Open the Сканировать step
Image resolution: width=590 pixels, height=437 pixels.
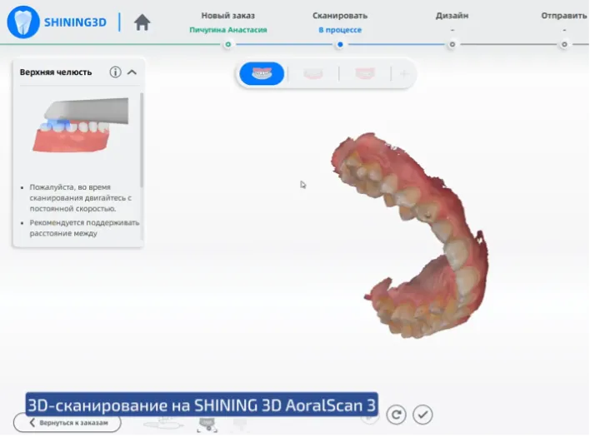339,16
